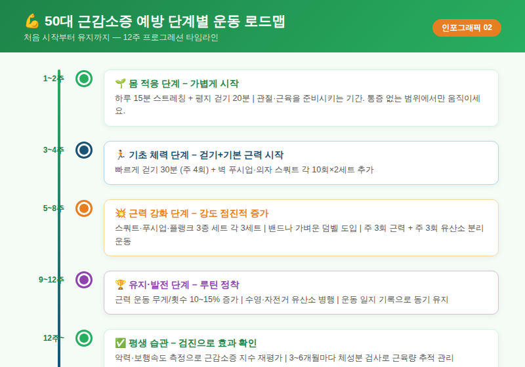The image size is (525, 367).
Task: Click the flexed bicep emoji in the header
Action: coord(32,21)
